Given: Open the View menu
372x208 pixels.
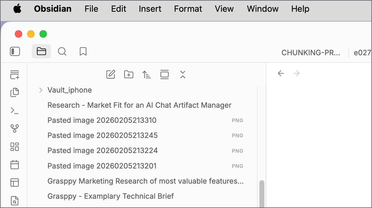Looking at the screenshot, I should [224, 9].
